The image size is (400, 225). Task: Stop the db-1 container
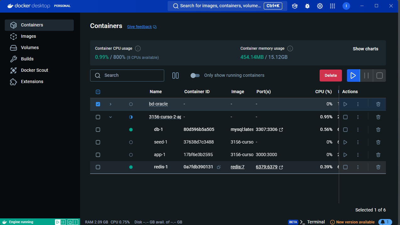(x=345, y=130)
